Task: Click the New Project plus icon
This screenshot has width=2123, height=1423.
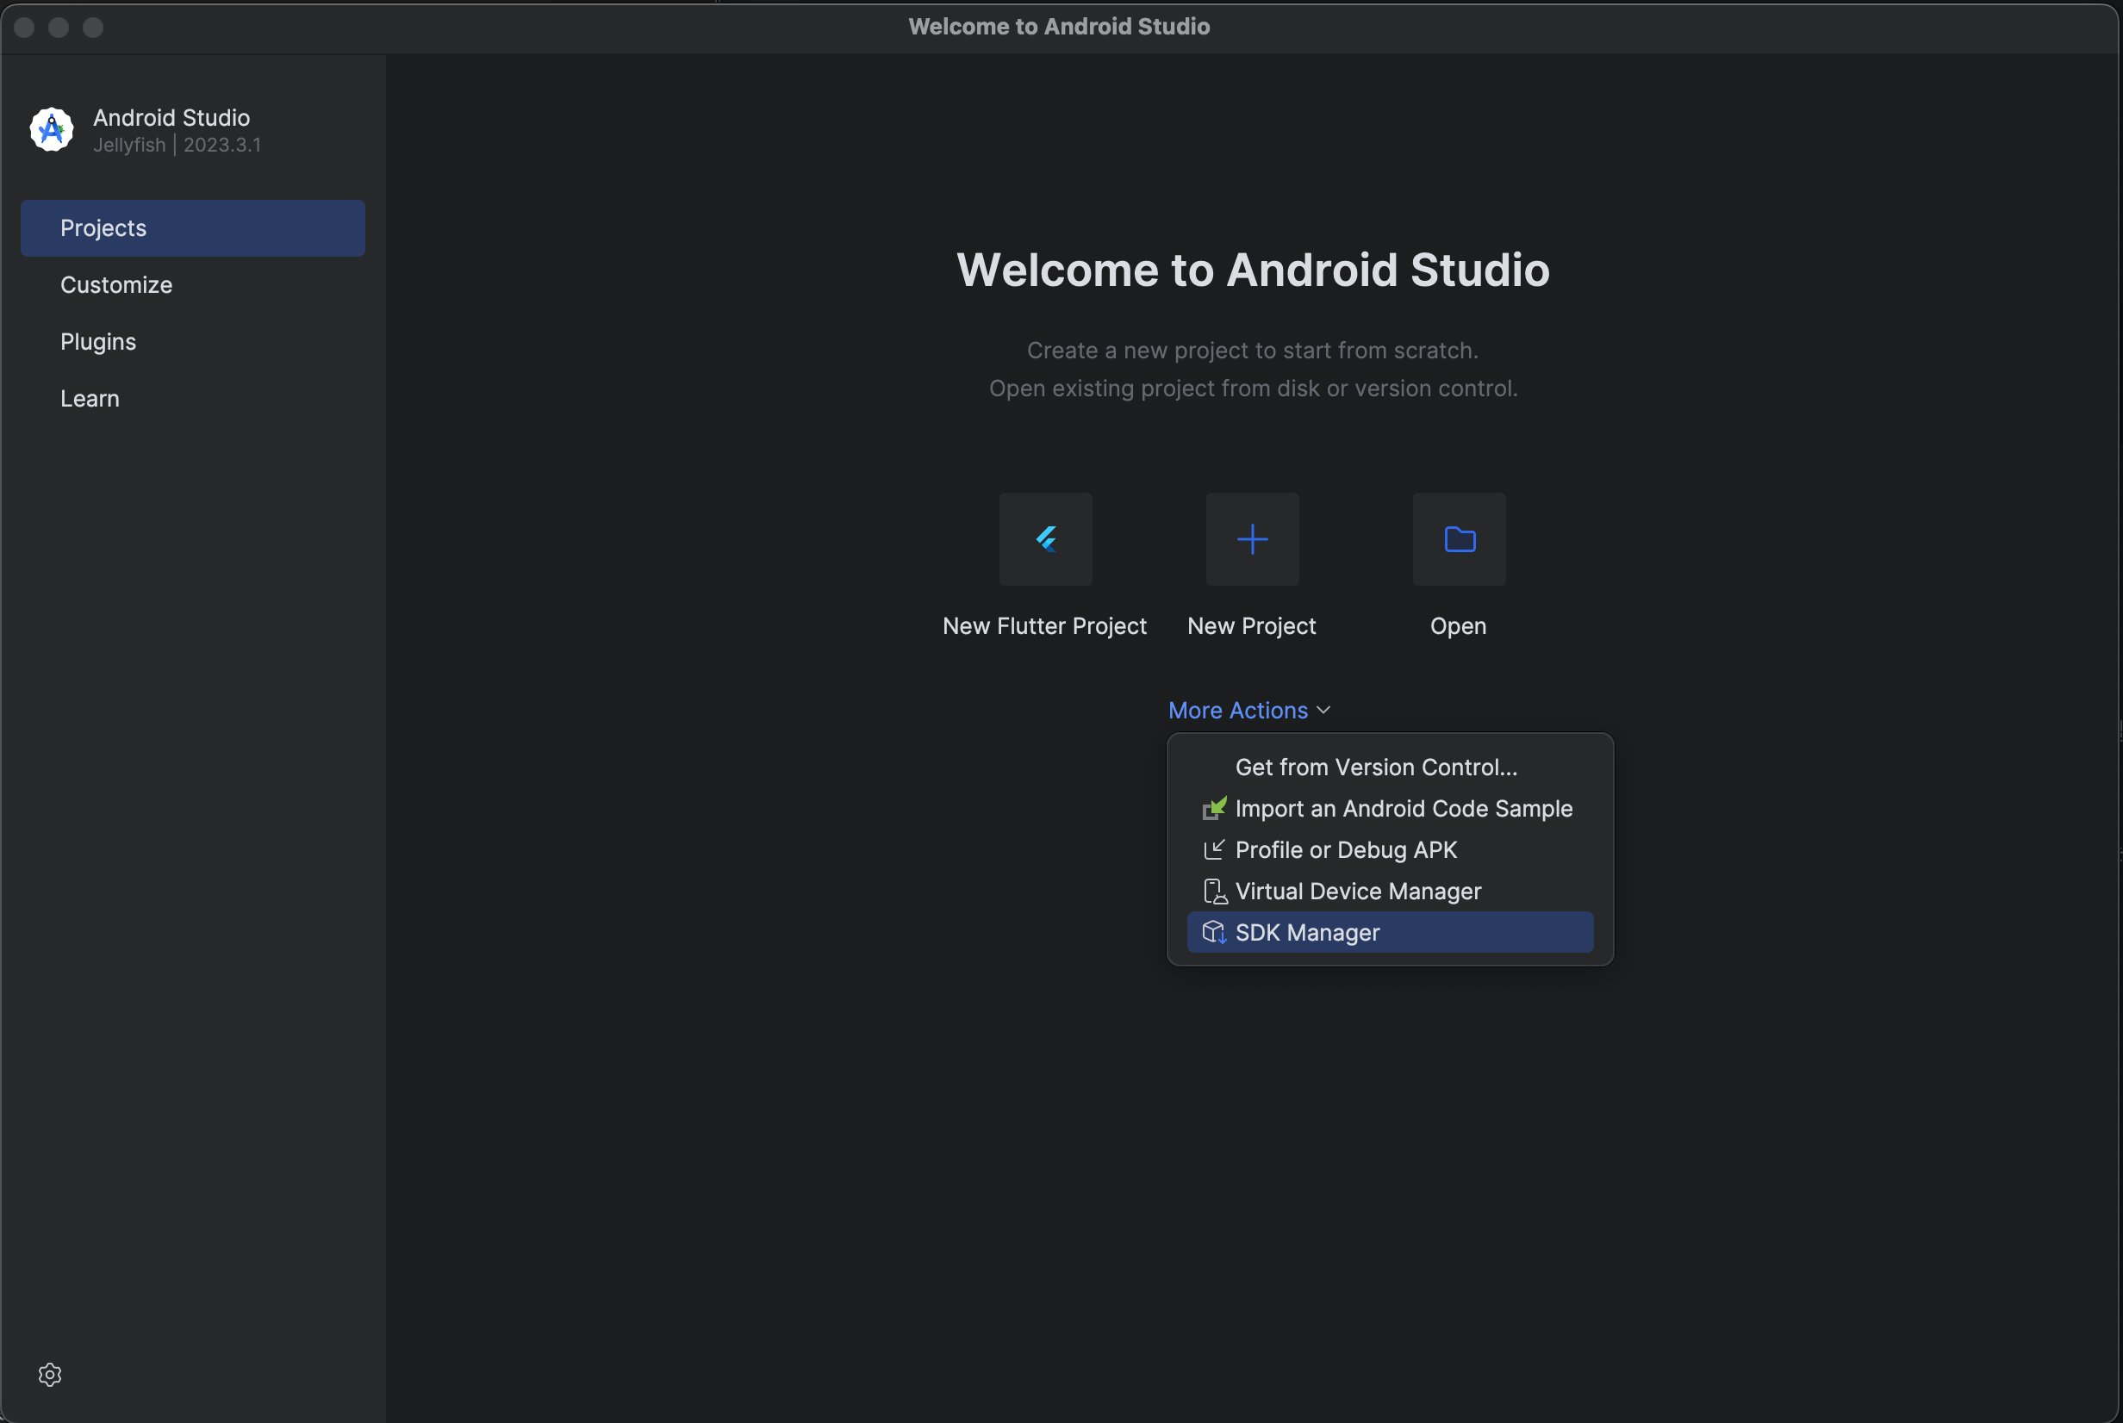Action: (1253, 539)
